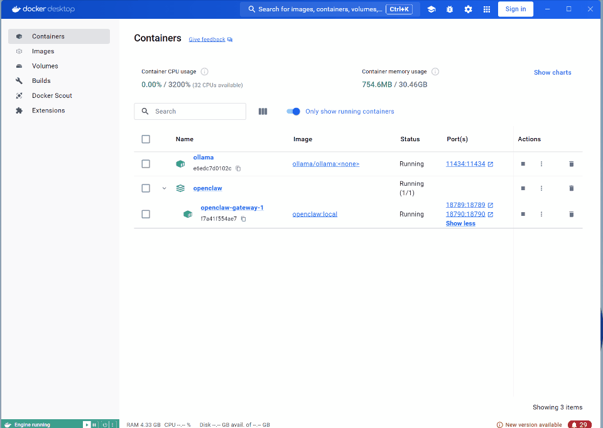Open the Learning center graduation cap icon

[x=431, y=9]
